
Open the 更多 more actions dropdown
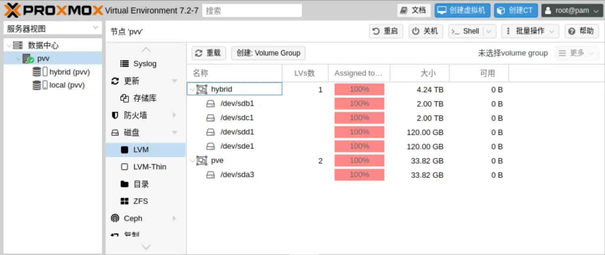pyautogui.click(x=576, y=53)
